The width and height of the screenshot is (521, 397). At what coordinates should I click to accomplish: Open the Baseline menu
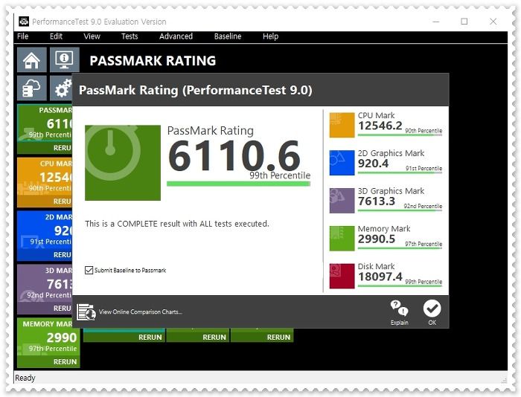pos(228,36)
